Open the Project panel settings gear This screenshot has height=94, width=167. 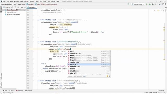point(22,7)
